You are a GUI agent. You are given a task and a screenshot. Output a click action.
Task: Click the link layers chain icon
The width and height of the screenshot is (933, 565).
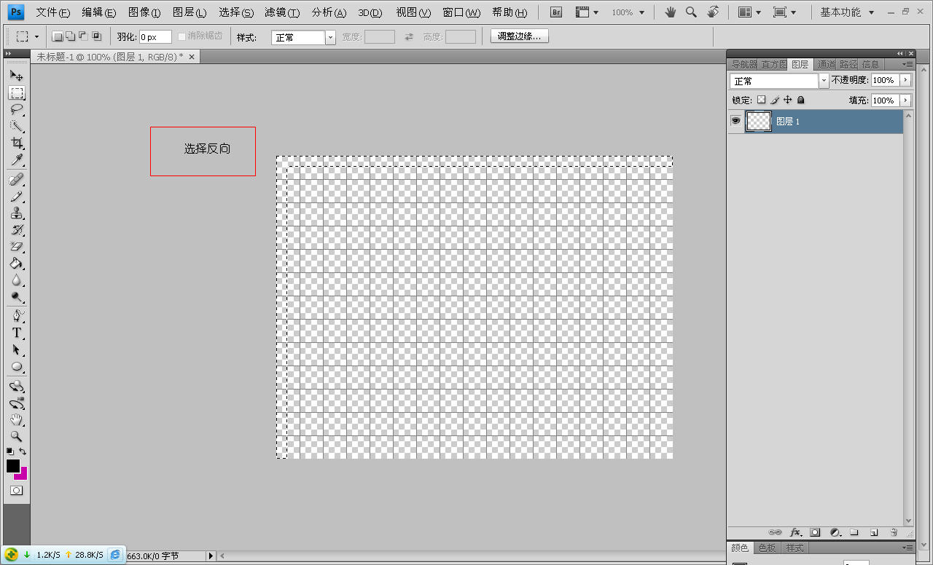point(776,532)
